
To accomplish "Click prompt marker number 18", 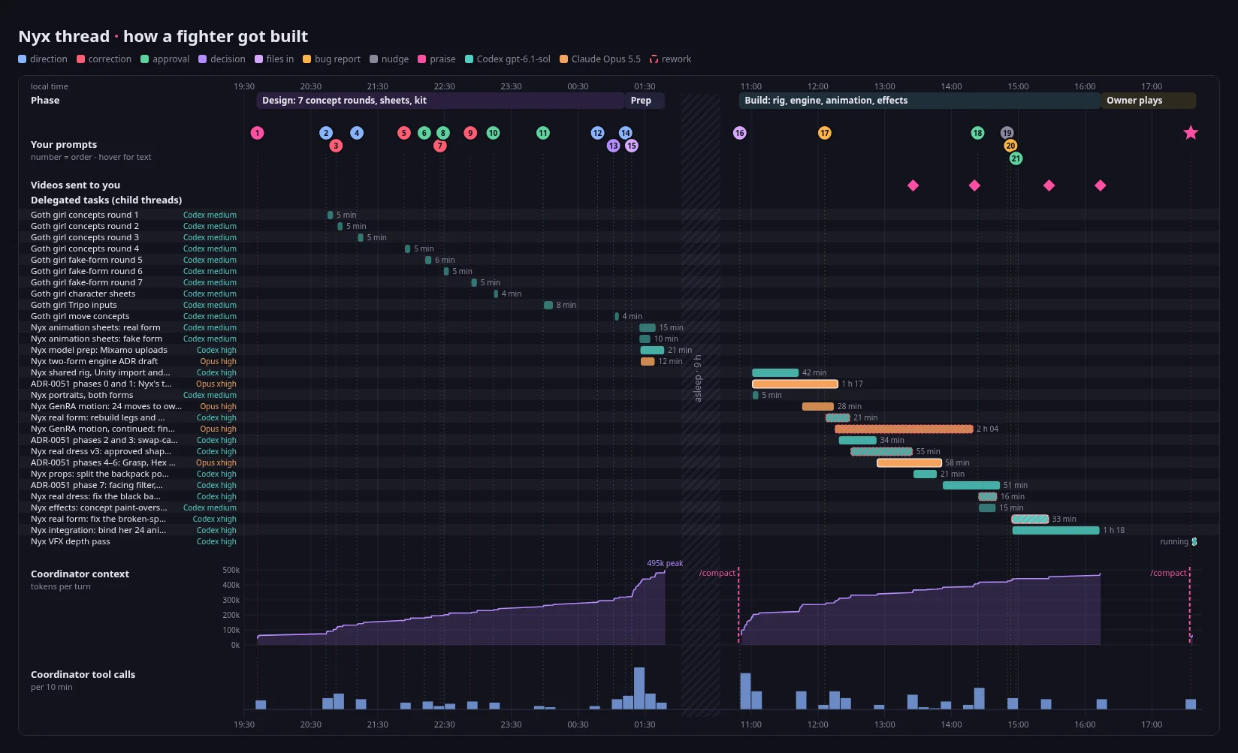I will pyautogui.click(x=977, y=133).
